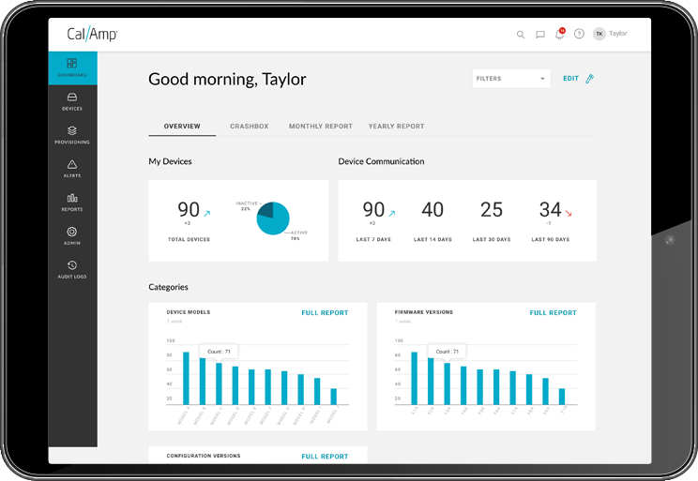698x481 pixels.
Task: Switch to the Crashbox tab
Action: tap(250, 127)
